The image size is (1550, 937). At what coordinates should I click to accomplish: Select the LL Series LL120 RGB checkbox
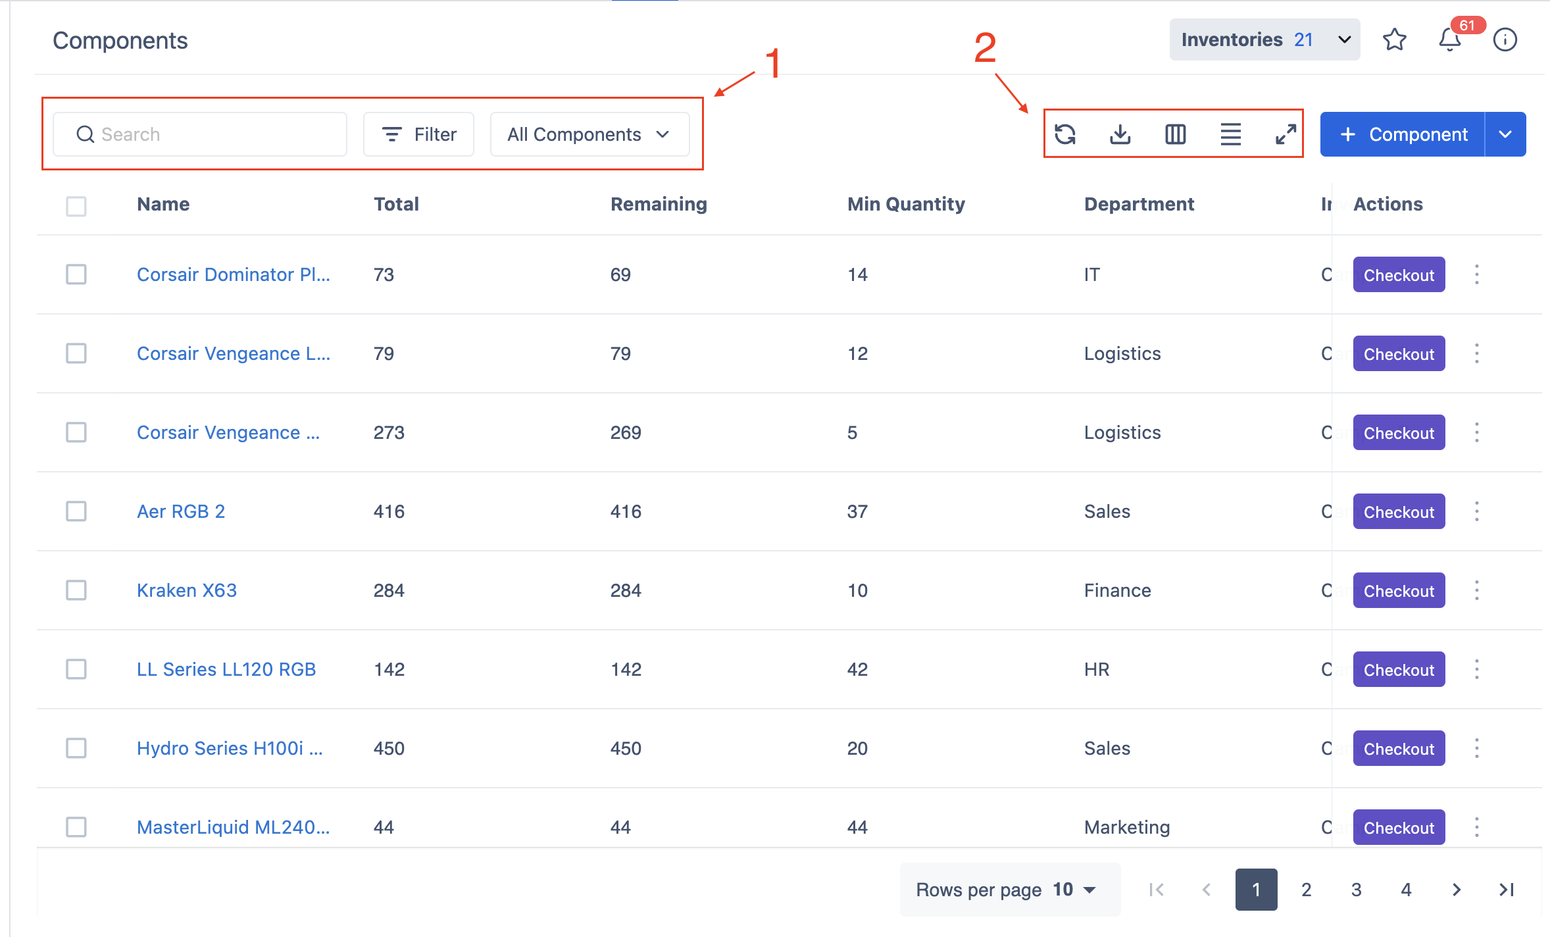(x=76, y=669)
